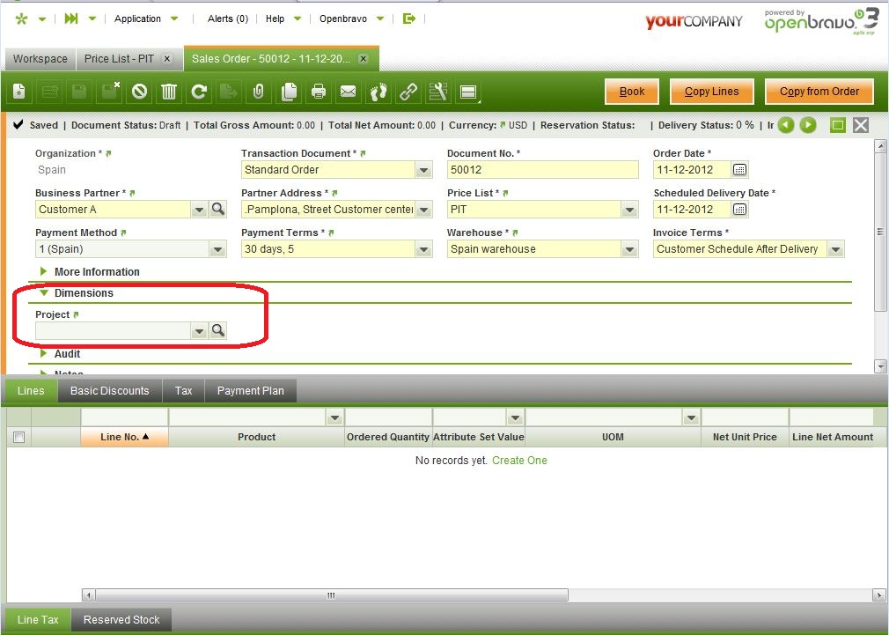Follow the Create One link
The image size is (889, 635).
coord(519,461)
